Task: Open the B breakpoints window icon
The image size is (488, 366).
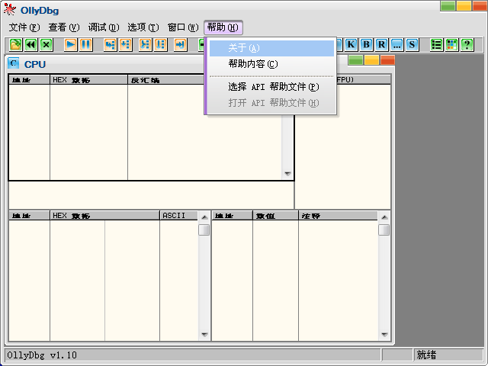Action: coord(366,45)
